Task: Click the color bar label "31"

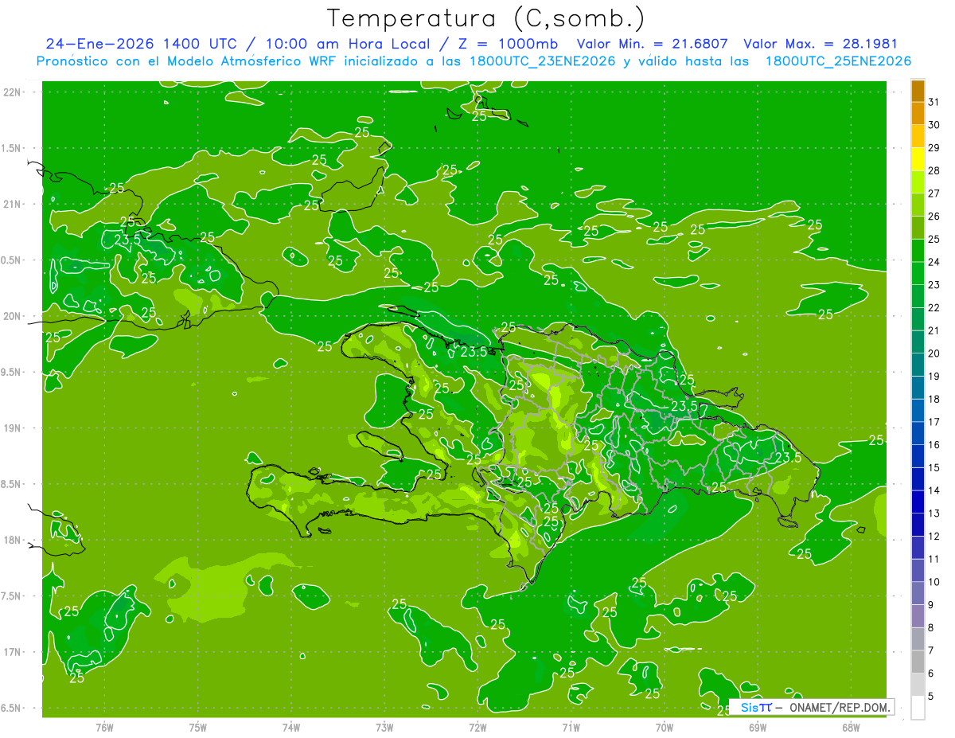Action: point(934,102)
